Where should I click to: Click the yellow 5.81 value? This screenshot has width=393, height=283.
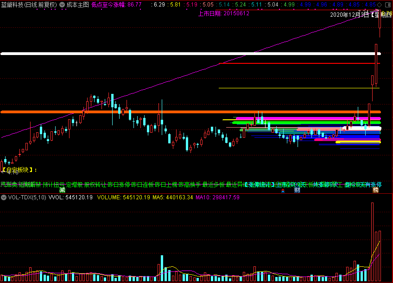[x=176, y=5]
